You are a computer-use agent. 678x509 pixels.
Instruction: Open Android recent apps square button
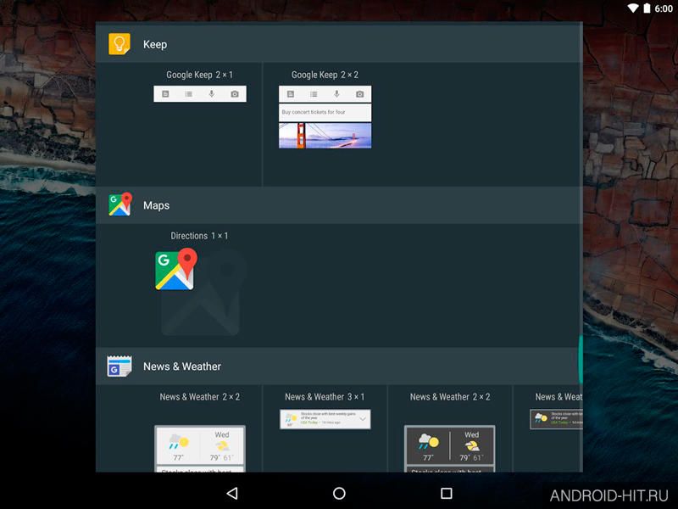coord(447,493)
